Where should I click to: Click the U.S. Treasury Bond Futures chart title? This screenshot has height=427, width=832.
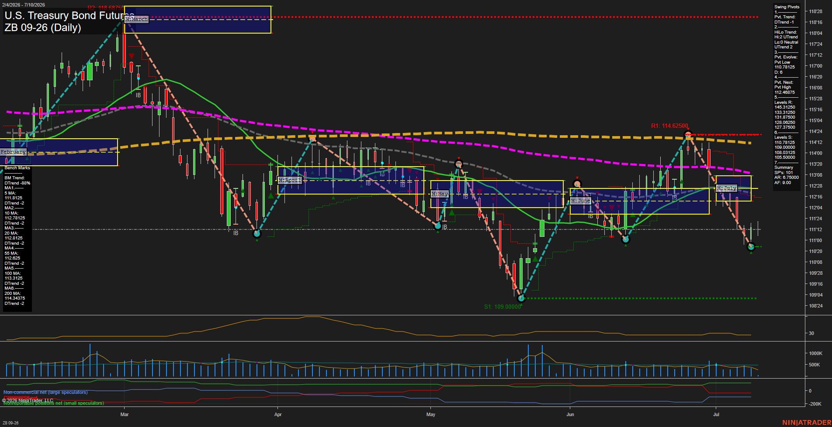point(69,16)
